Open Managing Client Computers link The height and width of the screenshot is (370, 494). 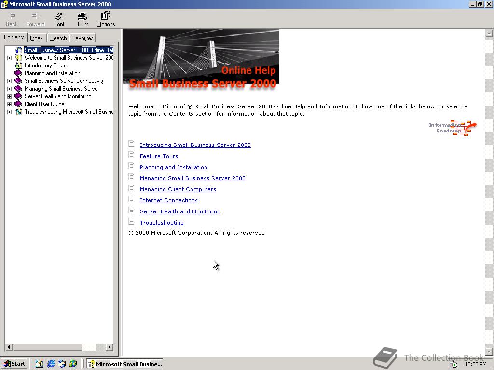click(178, 189)
